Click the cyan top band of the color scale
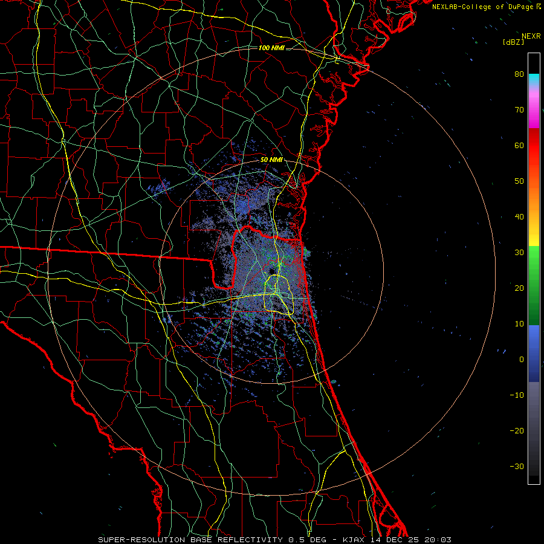 click(534, 80)
